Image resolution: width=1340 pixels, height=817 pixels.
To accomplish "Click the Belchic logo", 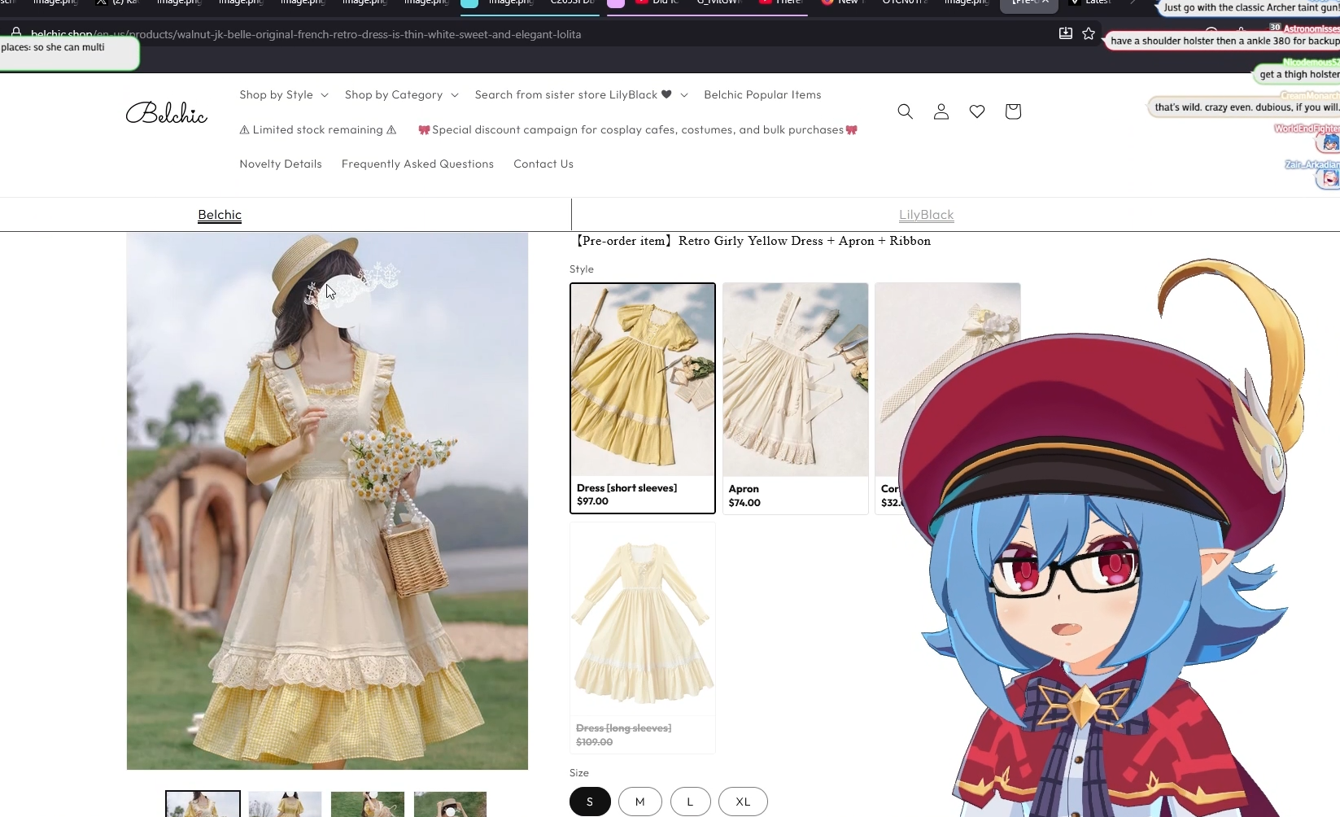I will [x=167, y=113].
